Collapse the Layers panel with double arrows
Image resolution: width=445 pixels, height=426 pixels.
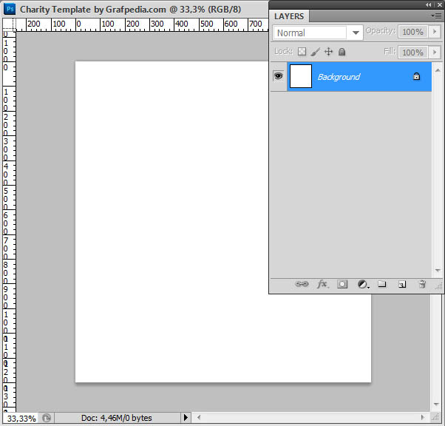428,5
